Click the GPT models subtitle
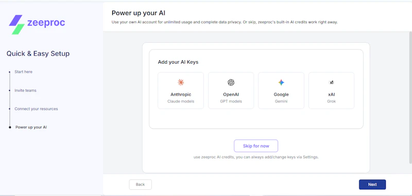Image resolution: width=412 pixels, height=196 pixels. tap(231, 101)
